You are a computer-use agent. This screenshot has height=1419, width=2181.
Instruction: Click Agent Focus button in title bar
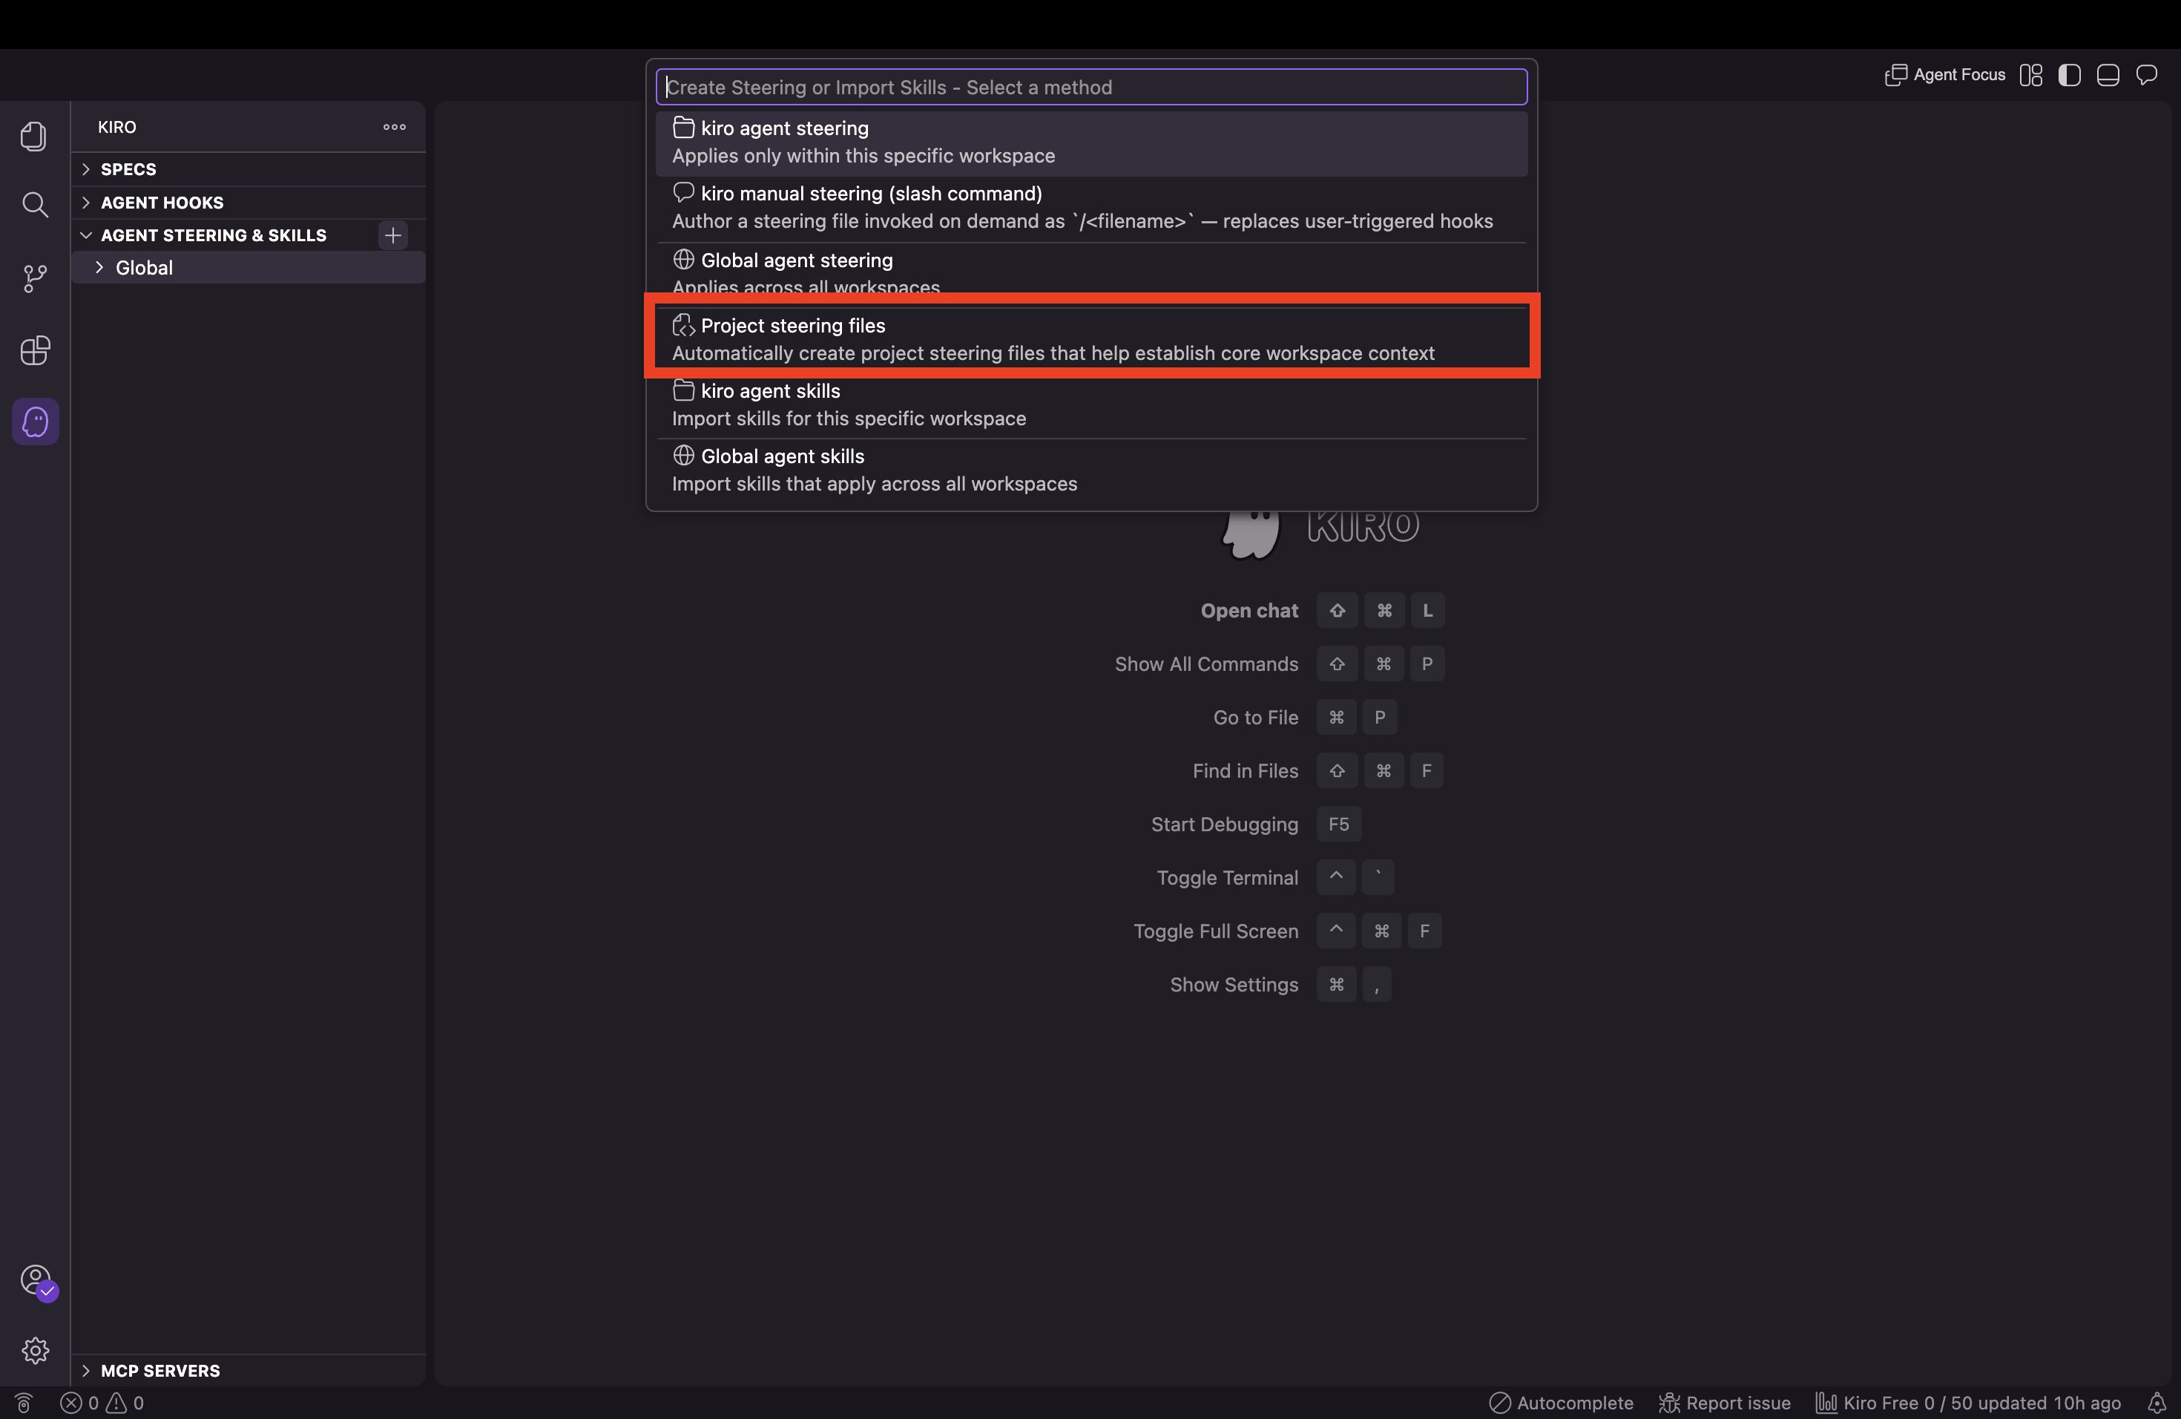point(1944,75)
